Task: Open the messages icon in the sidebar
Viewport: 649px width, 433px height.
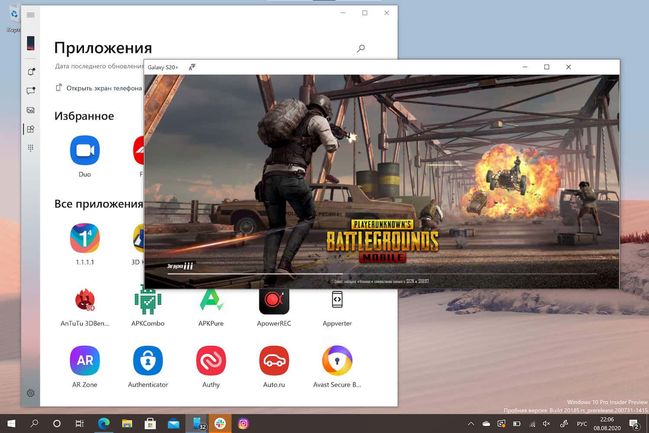Action: (x=30, y=91)
